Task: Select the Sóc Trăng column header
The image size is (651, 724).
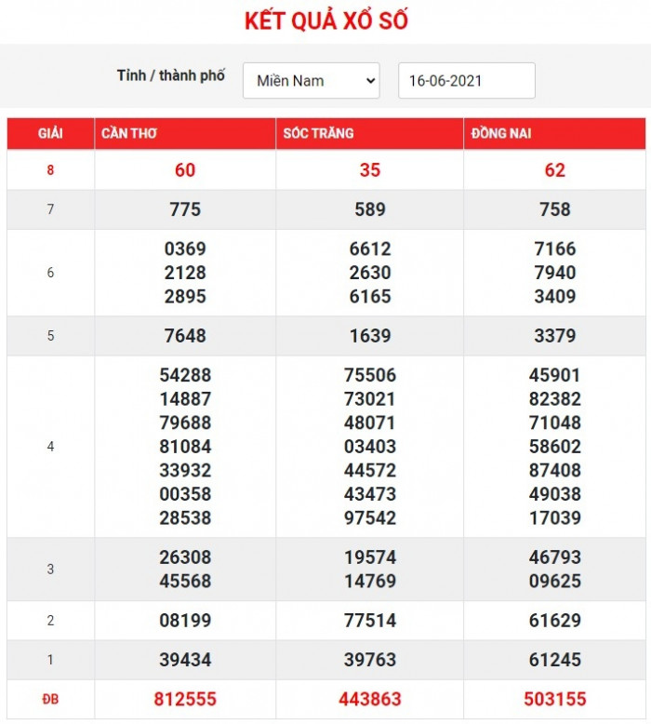Action: 319,134
